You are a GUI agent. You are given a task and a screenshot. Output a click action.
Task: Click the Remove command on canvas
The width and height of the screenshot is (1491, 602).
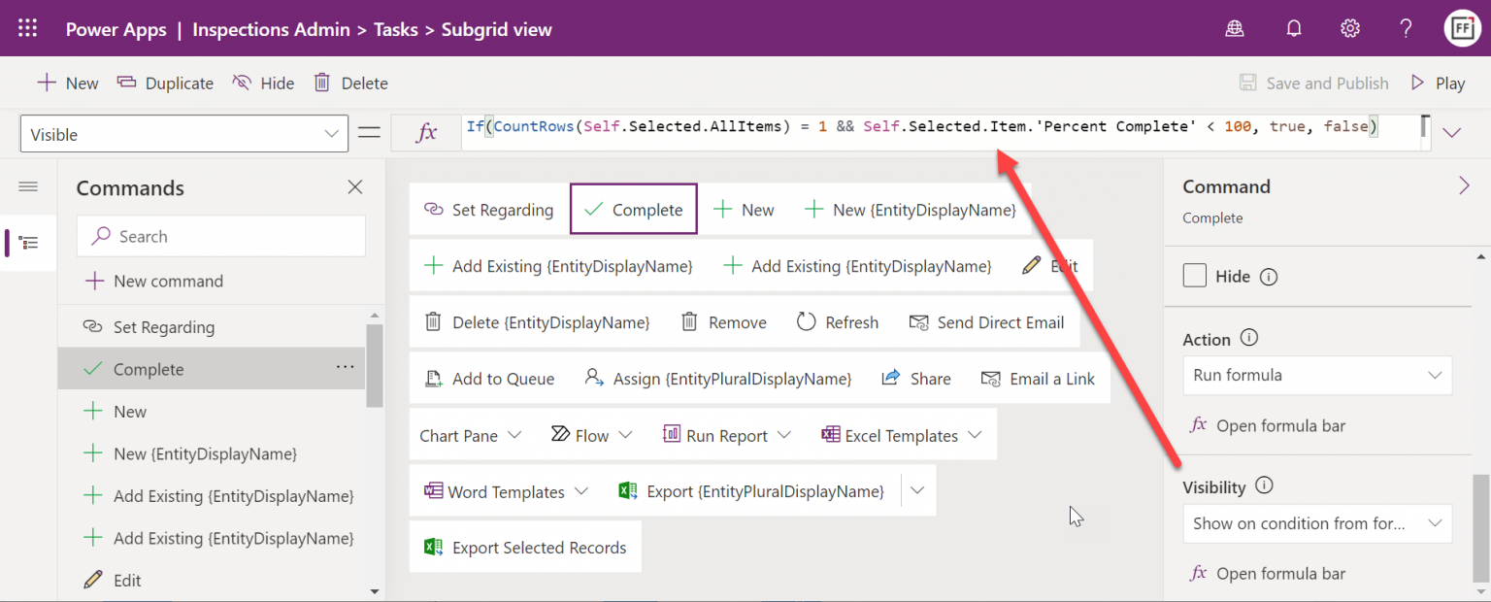click(x=723, y=322)
